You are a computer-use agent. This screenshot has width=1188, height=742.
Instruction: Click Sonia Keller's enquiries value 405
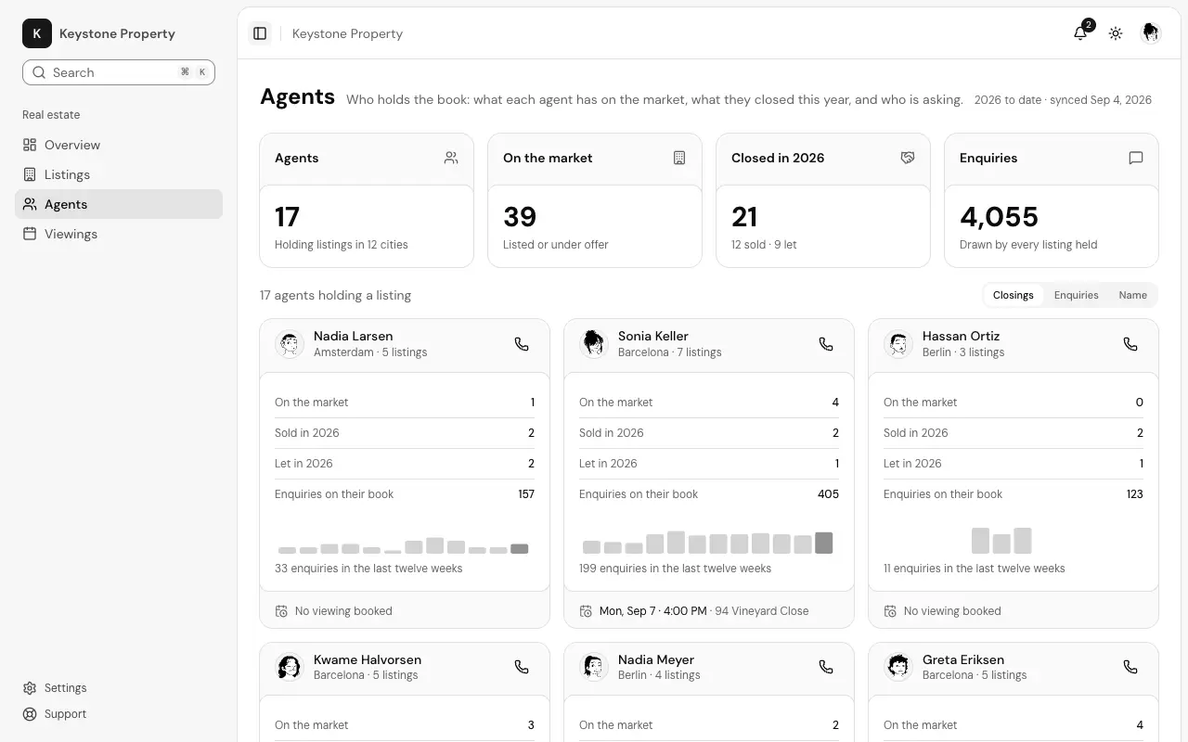tap(828, 494)
